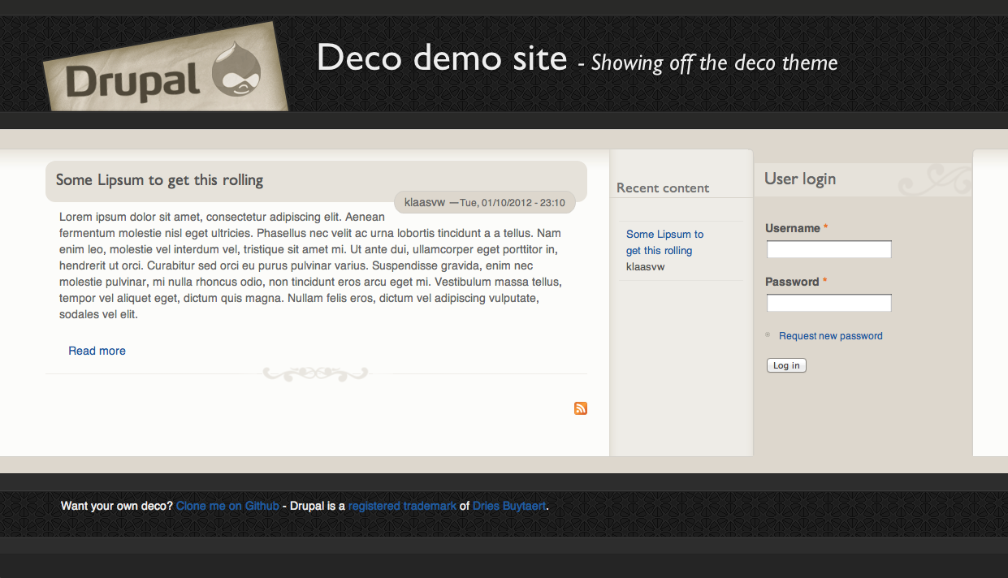Open Dries Buytaert footer link
Screen dimensions: 1008x578
tap(509, 506)
